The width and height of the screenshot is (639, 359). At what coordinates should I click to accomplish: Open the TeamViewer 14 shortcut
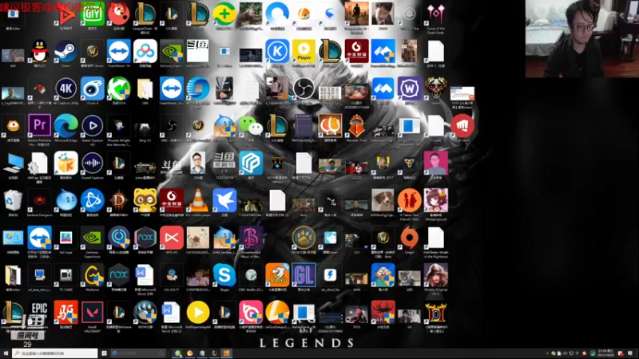point(118,51)
